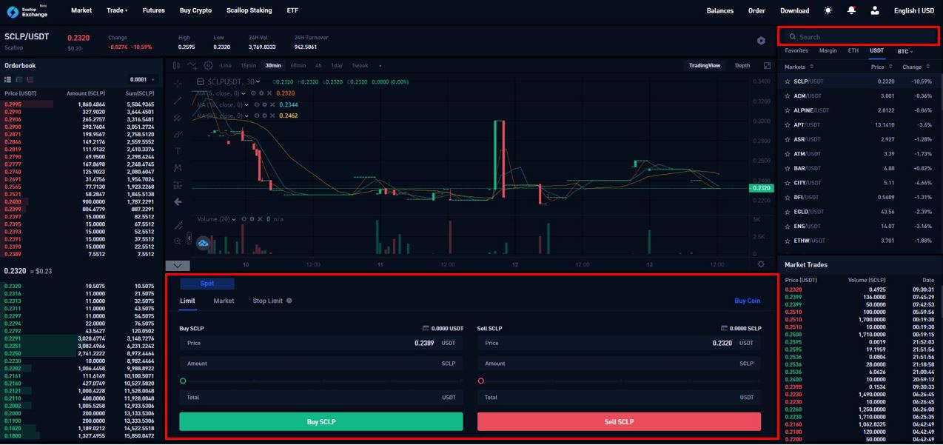Open the indicators compare icon

[192, 65]
